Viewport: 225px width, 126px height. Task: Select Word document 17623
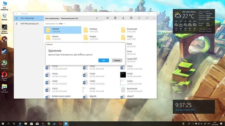tap(100, 68)
